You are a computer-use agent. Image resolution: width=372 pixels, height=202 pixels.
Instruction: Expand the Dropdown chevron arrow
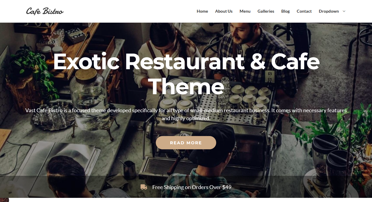pyautogui.click(x=344, y=11)
